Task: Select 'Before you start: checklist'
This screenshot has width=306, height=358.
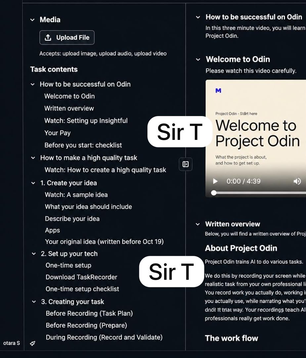Action: (83, 145)
